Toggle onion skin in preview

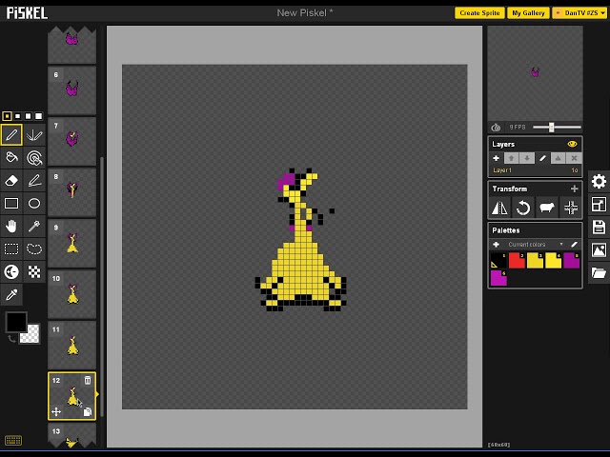click(496, 127)
